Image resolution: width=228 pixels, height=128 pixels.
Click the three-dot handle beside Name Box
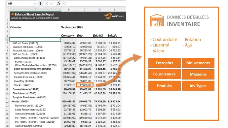[40, 4]
